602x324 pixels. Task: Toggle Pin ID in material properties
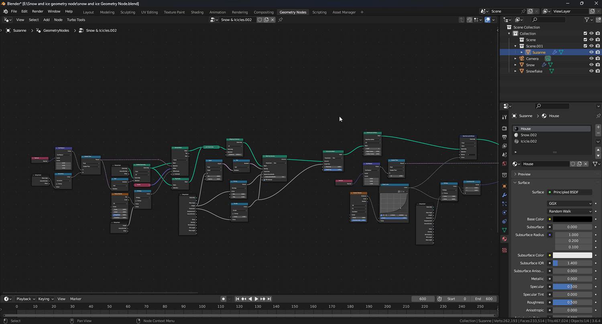(598, 116)
